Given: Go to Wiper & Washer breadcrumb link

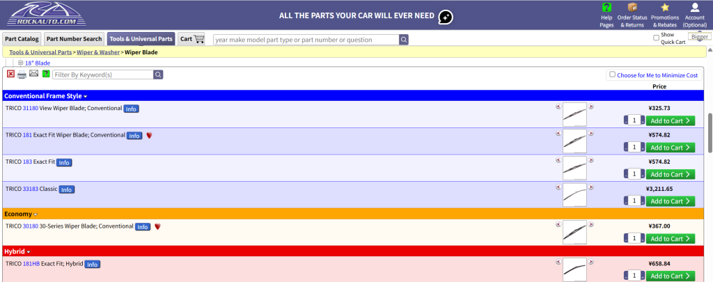Looking at the screenshot, I should [x=98, y=52].
